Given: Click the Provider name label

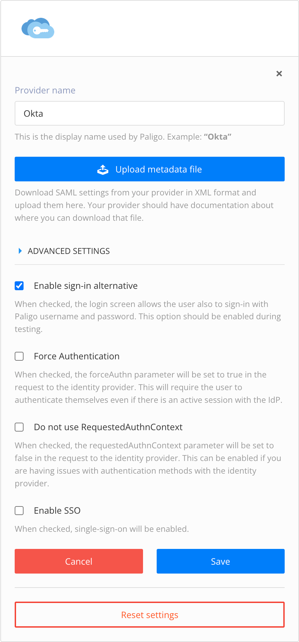Looking at the screenshot, I should (x=45, y=90).
